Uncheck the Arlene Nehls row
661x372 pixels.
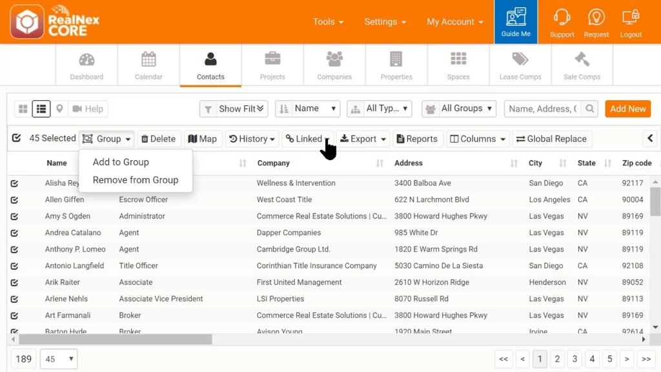pos(14,299)
